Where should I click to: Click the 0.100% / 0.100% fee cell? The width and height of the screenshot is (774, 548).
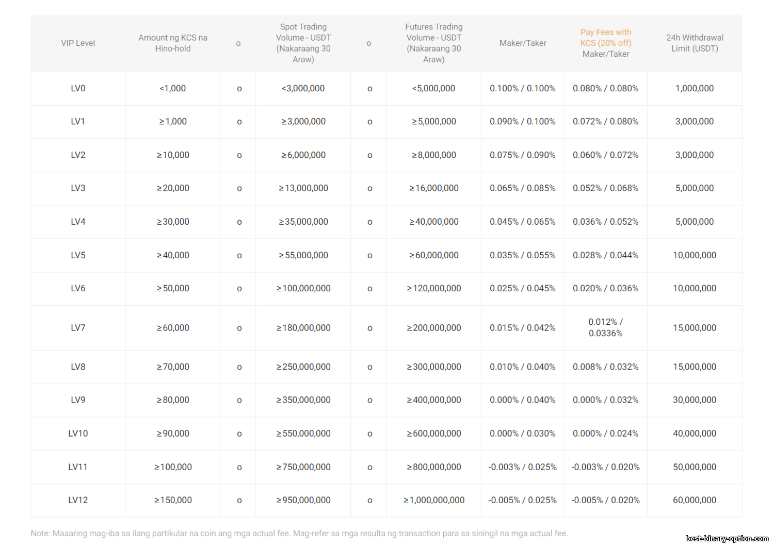pos(523,88)
